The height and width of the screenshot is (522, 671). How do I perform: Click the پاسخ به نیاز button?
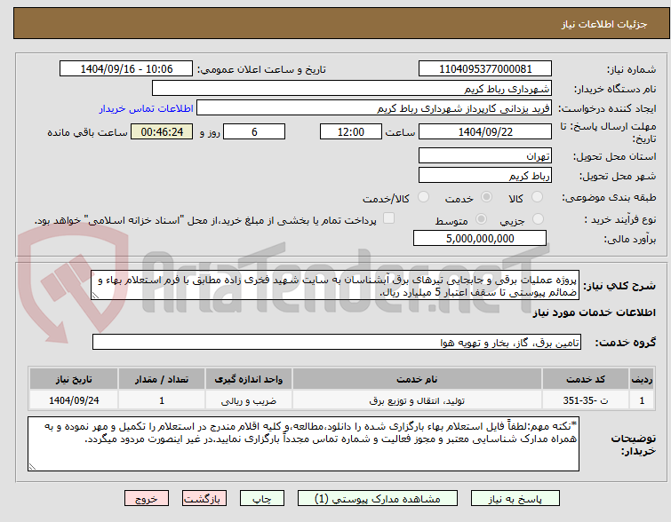(x=515, y=499)
